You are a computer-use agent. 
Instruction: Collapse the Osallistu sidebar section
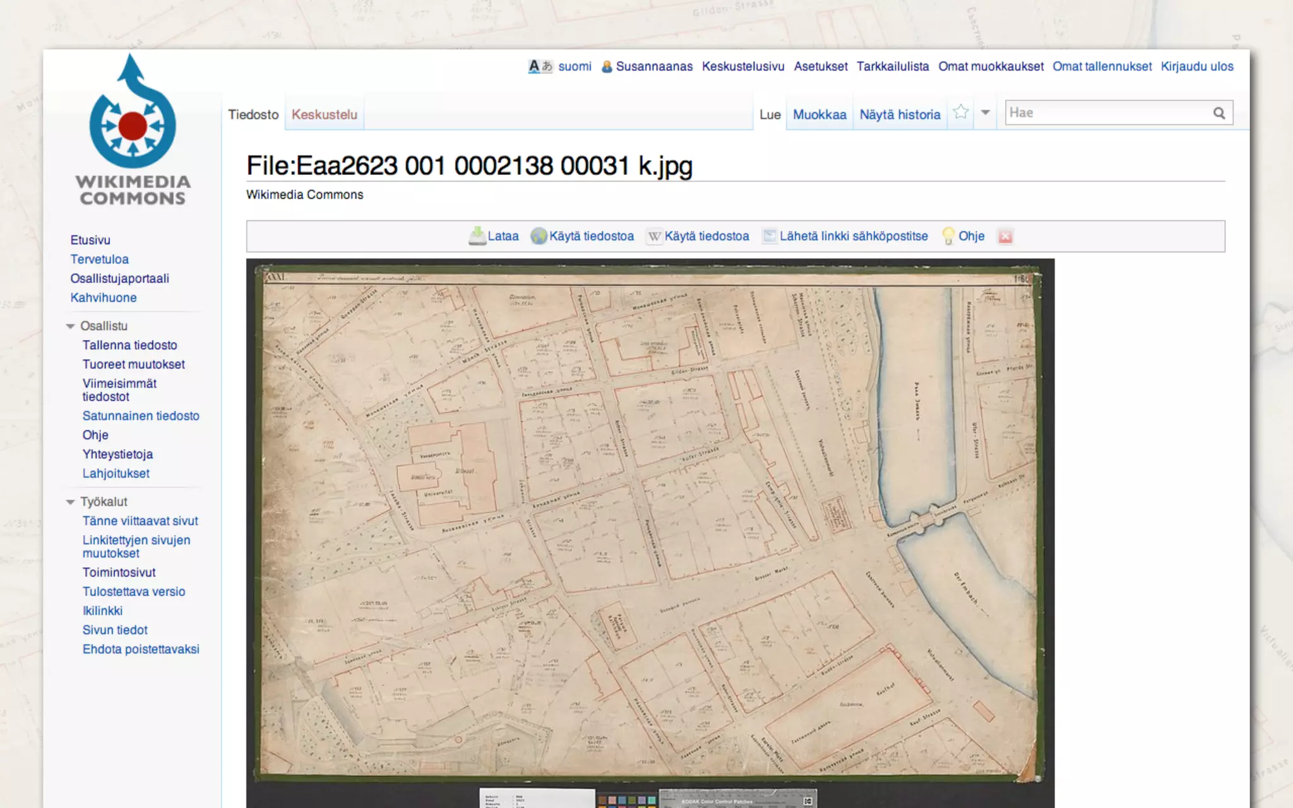[x=71, y=326]
